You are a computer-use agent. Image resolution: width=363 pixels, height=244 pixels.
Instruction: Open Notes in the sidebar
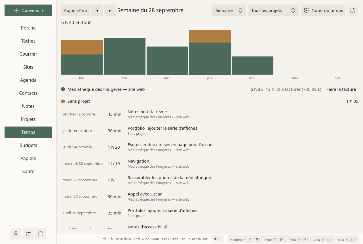(28, 106)
